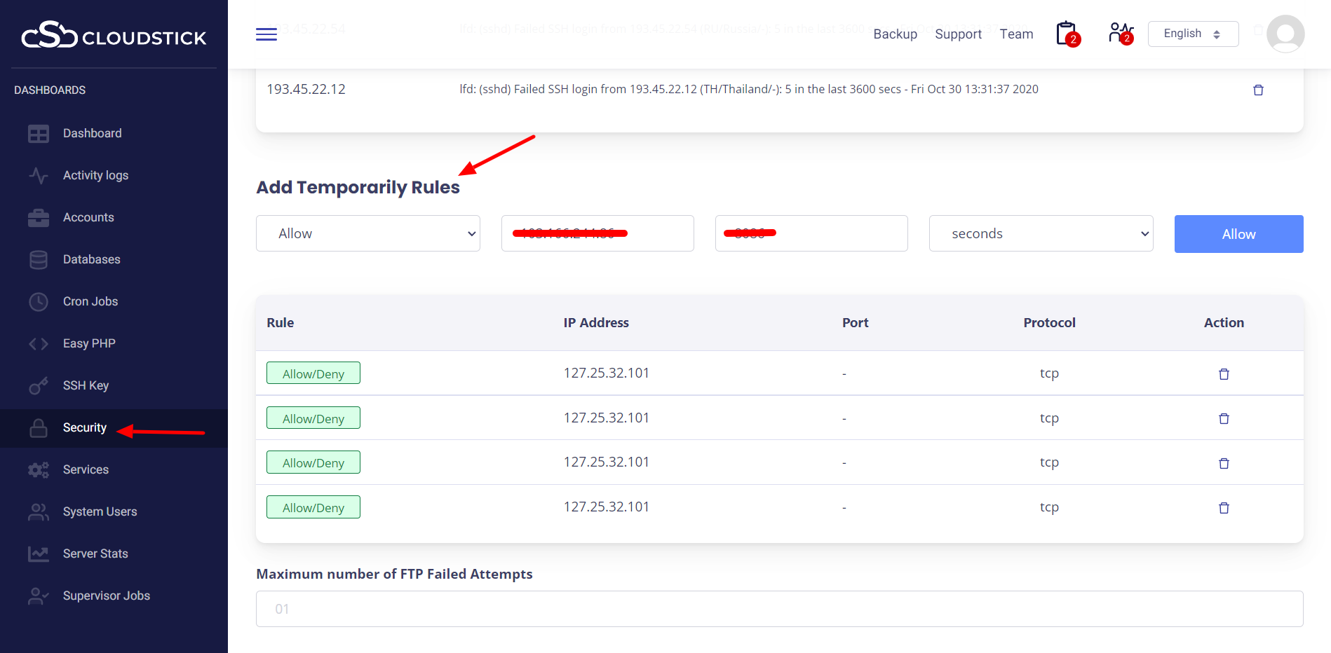This screenshot has width=1331, height=653.
Task: Click the hamburger menu icon
Action: click(x=266, y=34)
